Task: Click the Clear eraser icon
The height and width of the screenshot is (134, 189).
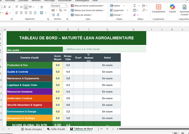Action: (135, 15)
